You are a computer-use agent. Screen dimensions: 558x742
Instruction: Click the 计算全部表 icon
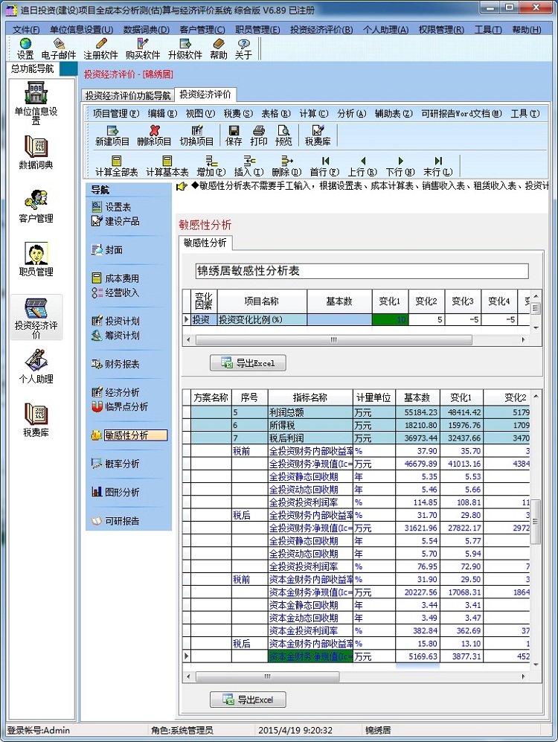pyautogui.click(x=116, y=166)
